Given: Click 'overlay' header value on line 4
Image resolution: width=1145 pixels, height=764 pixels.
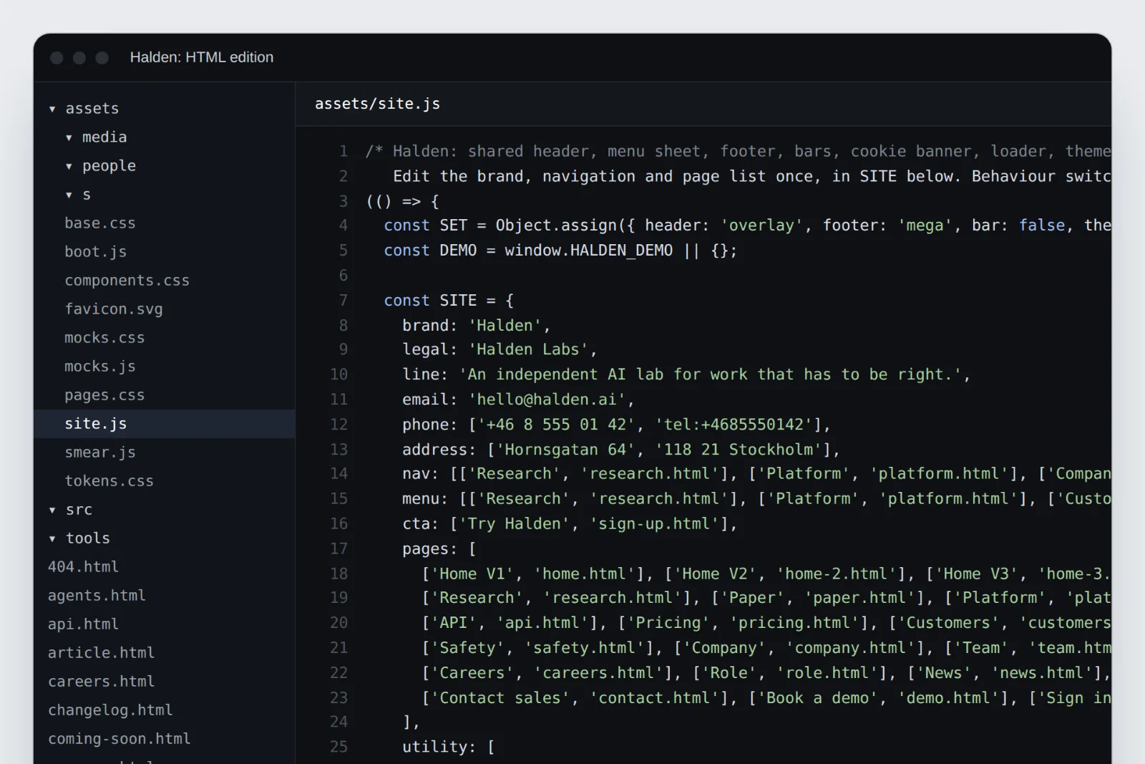Looking at the screenshot, I should 762,226.
